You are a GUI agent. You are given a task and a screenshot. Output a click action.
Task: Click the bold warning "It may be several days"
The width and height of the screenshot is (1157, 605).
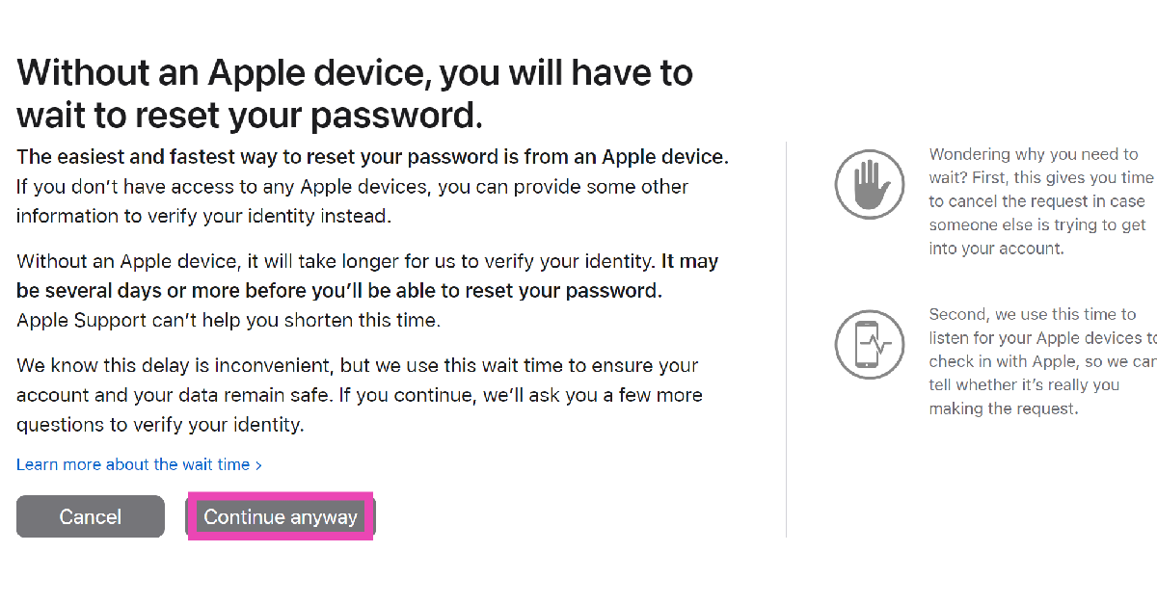(337, 290)
